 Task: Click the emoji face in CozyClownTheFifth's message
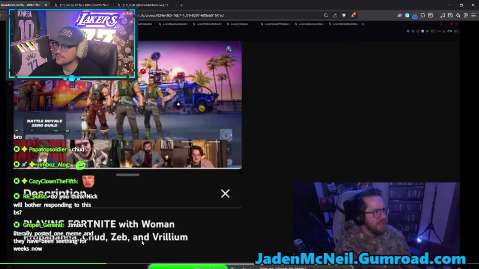[x=88, y=181]
